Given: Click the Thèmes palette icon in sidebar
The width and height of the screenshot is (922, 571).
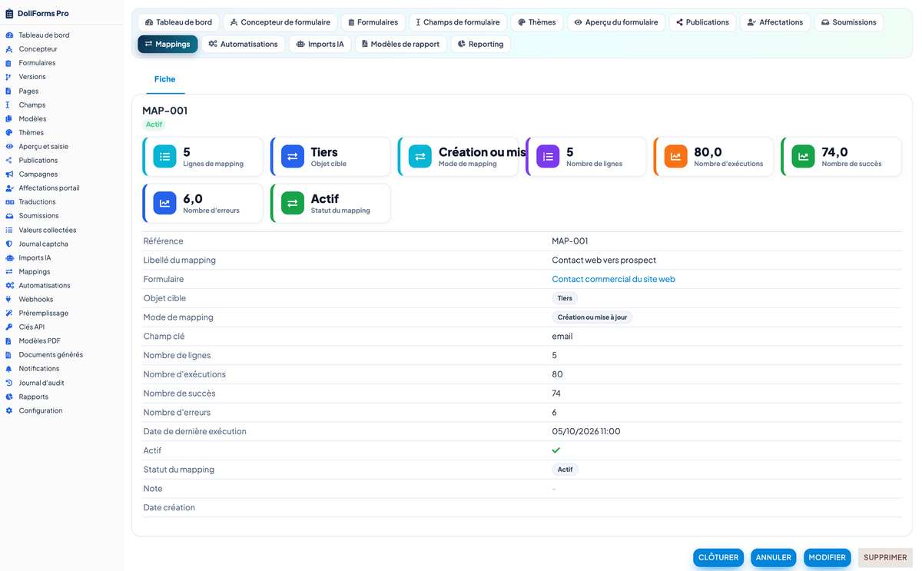Looking at the screenshot, I should [x=9, y=132].
